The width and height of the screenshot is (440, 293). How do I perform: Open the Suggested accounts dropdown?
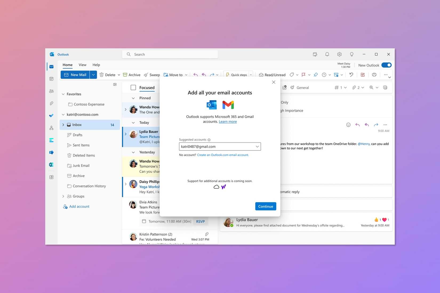(x=257, y=146)
